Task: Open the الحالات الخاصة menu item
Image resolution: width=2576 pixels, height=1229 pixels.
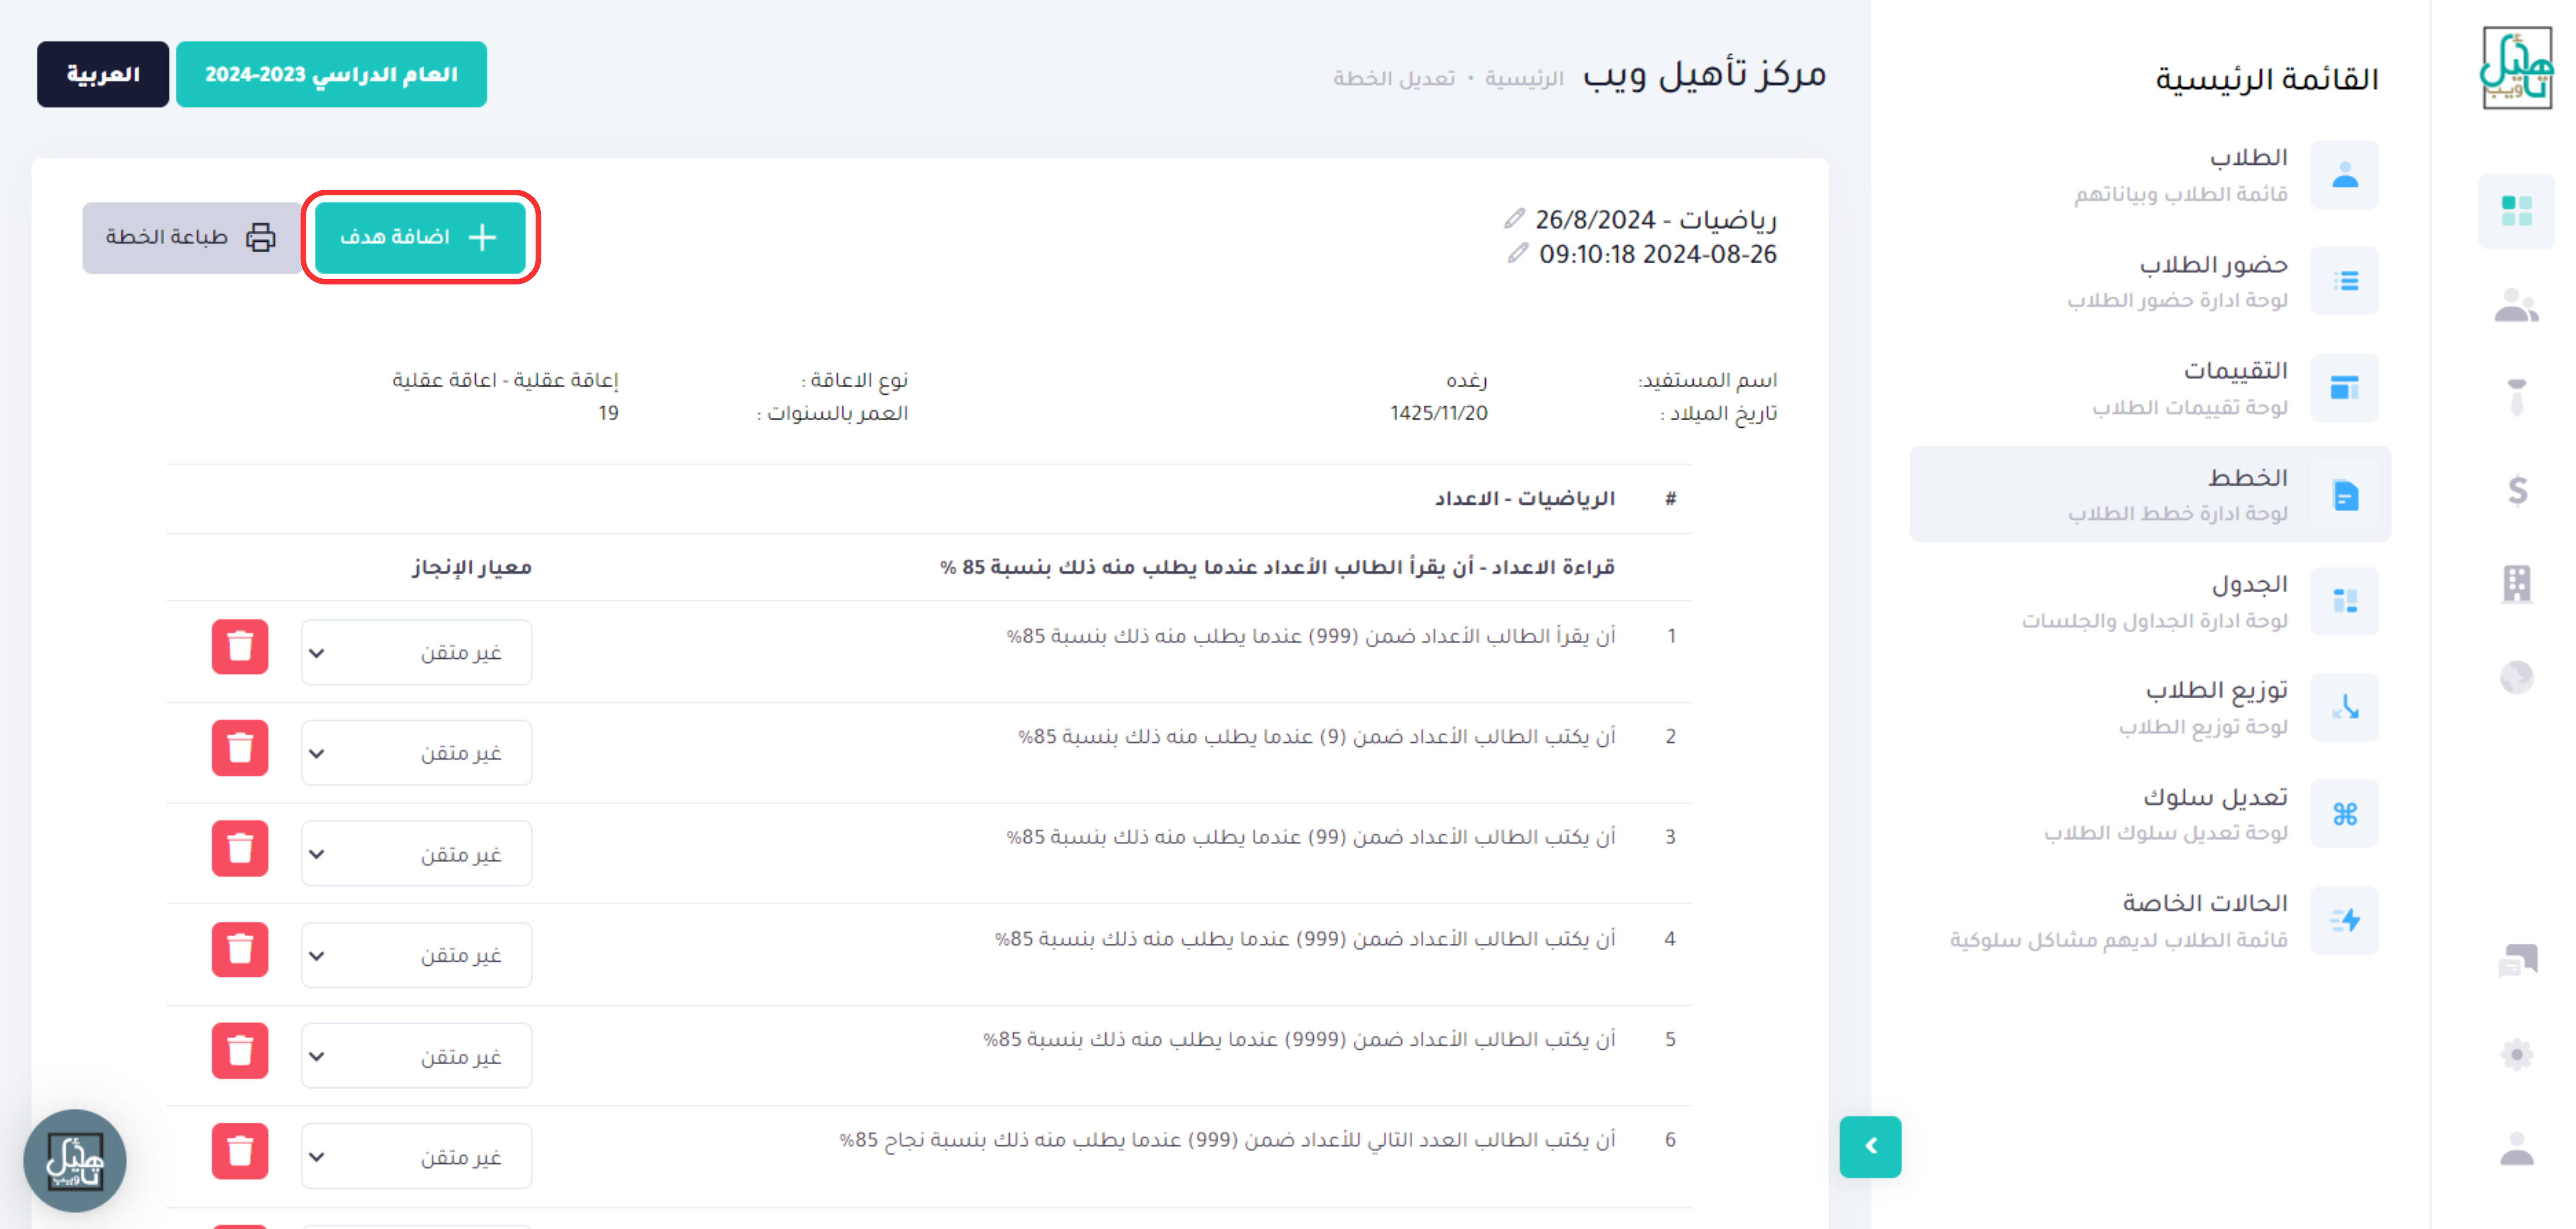Action: pos(2150,920)
